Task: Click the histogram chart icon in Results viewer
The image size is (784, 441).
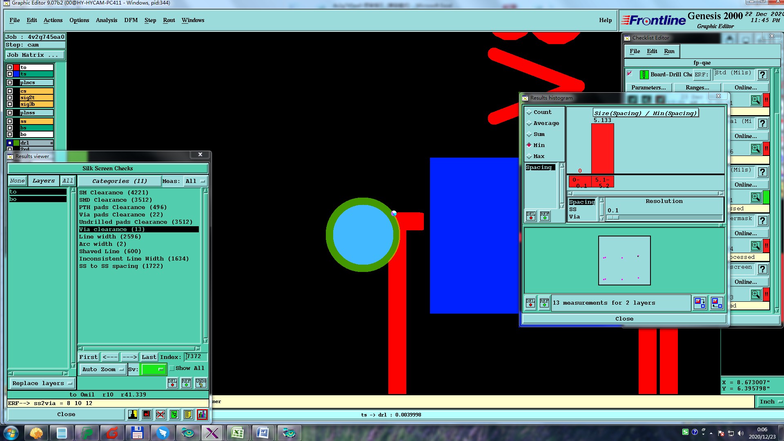Action: point(202,414)
